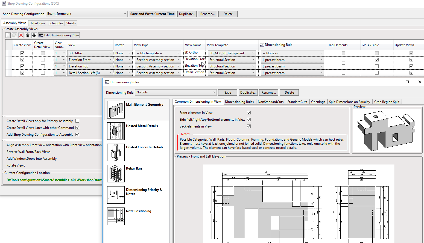Toggle Create Detail Views only for Primary Assembly
The image size is (424, 243).
pos(77,121)
